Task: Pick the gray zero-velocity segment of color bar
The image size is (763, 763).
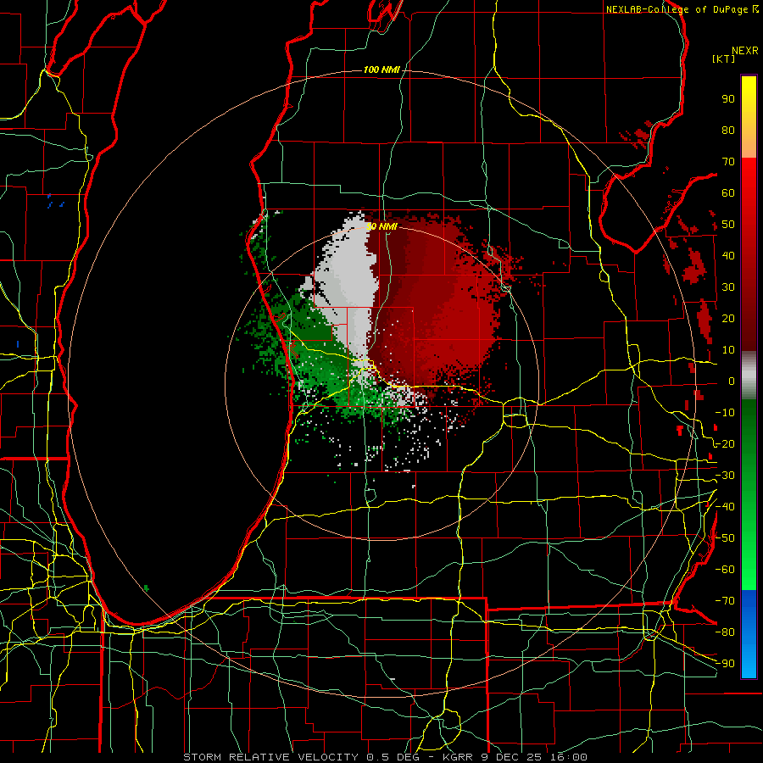Action: [x=749, y=376]
